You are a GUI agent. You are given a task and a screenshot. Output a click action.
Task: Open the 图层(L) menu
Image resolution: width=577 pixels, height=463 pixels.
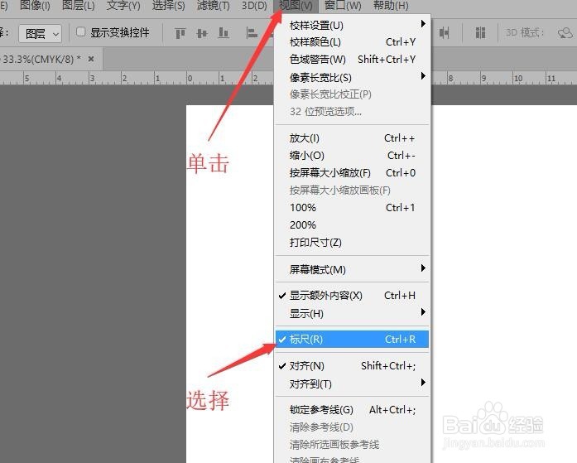[79, 6]
